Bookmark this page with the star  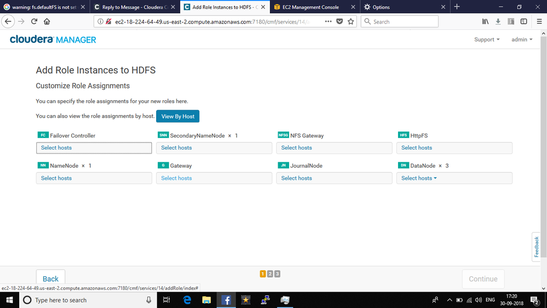(350, 22)
